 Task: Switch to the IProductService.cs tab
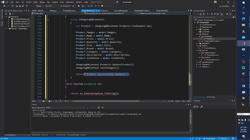pyautogui.click(x=69, y=10)
